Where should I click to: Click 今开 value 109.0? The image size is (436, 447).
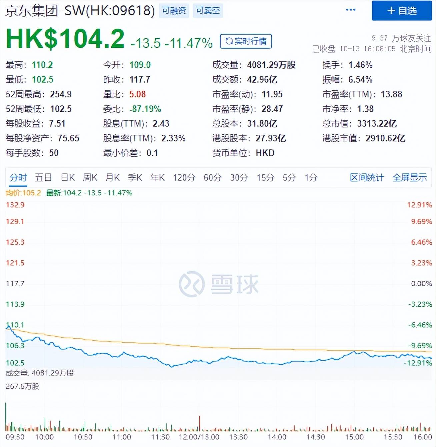pyautogui.click(x=140, y=65)
